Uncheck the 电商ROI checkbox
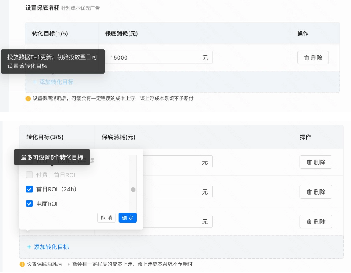This screenshot has width=351, height=273. (29, 203)
